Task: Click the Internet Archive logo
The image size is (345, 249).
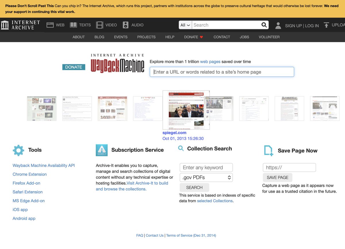Action: coord(20,25)
